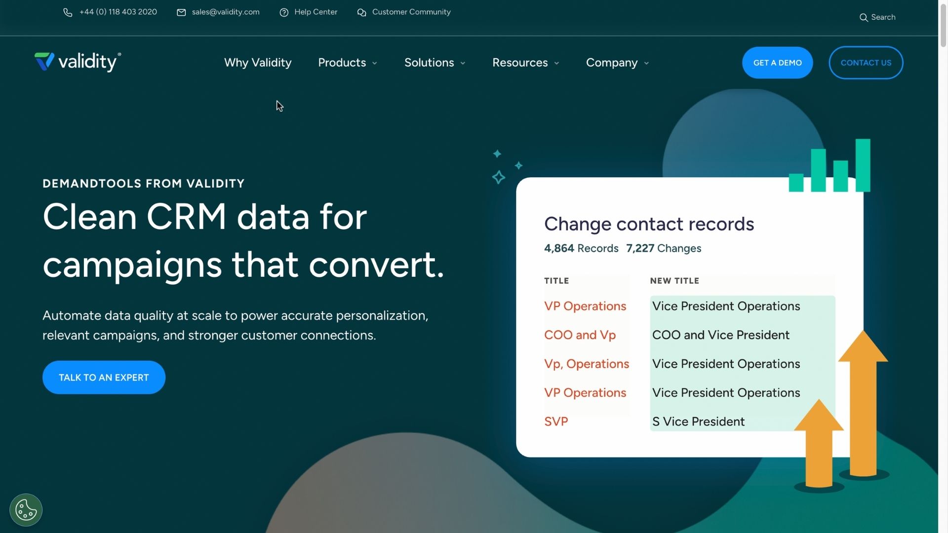Click the Validity logo
Image resolution: width=948 pixels, height=533 pixels.
click(x=78, y=62)
